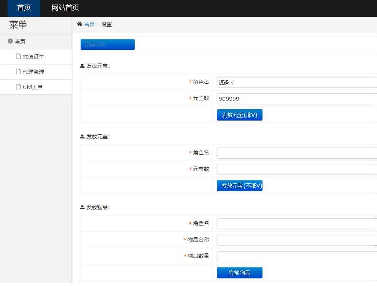Go to 网站首页 in top navigation
This screenshot has width=377, height=286.
(x=65, y=8)
